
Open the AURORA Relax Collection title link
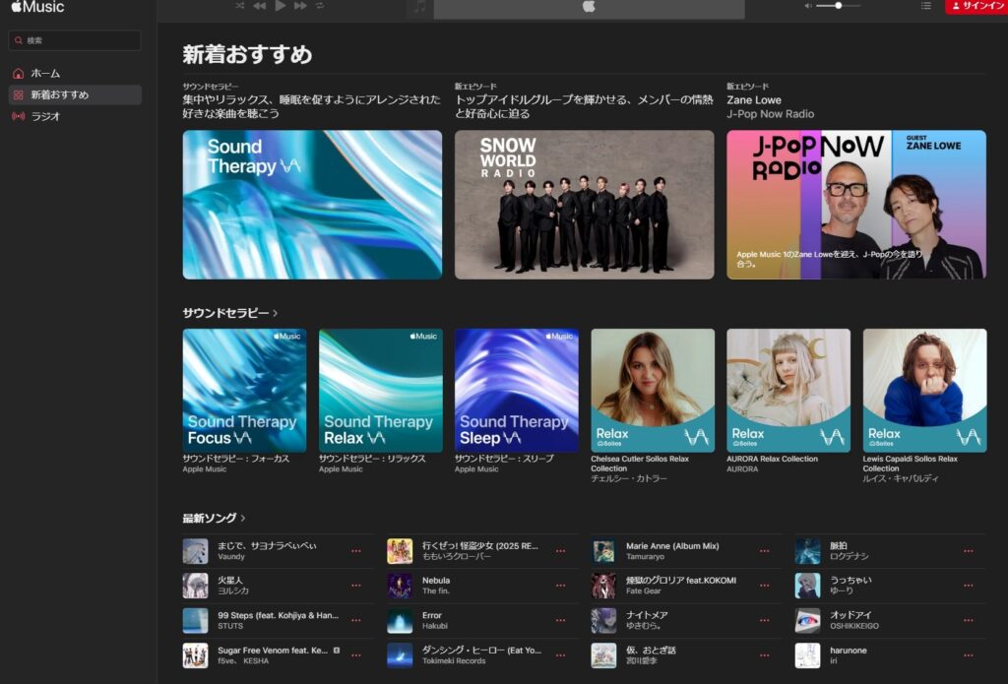point(772,459)
